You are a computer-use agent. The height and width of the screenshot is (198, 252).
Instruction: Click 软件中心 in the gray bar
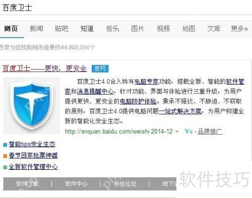point(77,184)
